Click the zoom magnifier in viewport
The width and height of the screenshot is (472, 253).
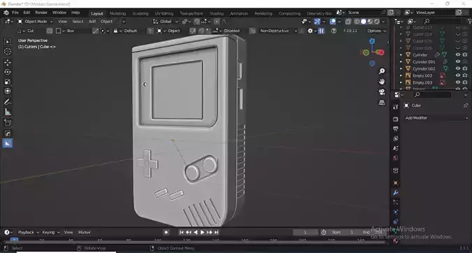click(x=382, y=71)
